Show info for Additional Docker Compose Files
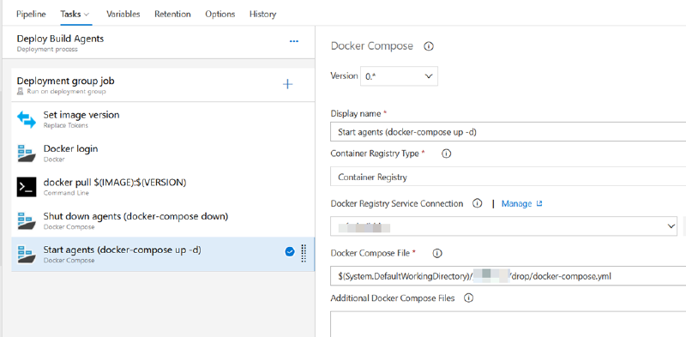This screenshot has height=337, width=686. click(x=469, y=298)
